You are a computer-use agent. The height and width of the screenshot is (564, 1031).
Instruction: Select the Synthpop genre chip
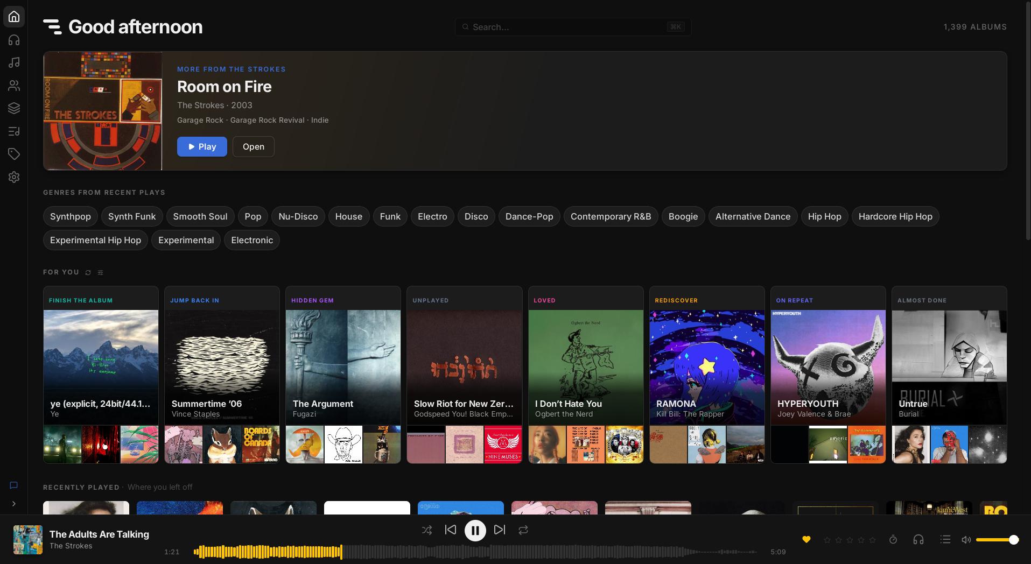click(x=71, y=216)
